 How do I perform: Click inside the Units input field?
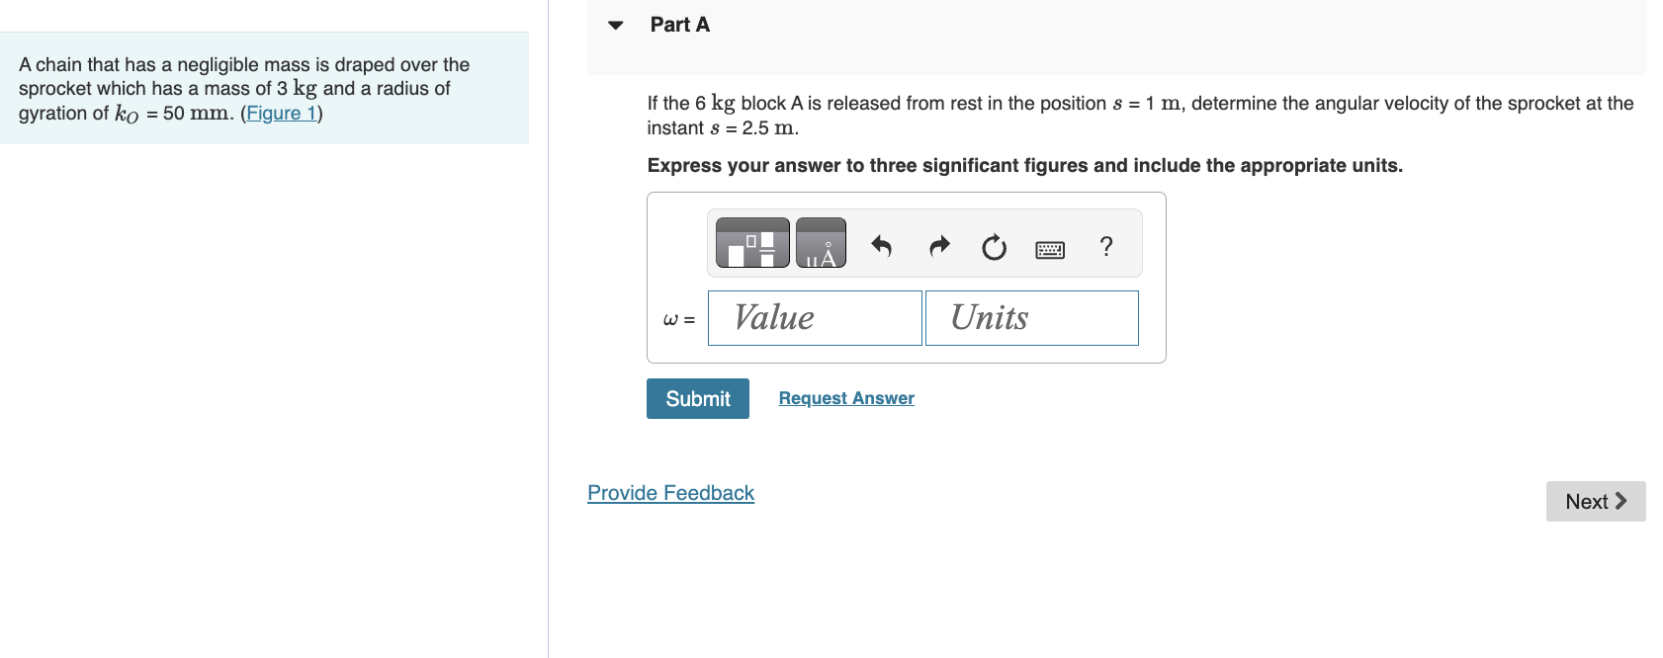click(x=1031, y=317)
